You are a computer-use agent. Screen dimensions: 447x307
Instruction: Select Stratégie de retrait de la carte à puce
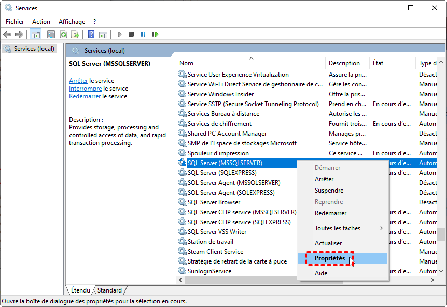pos(237,261)
